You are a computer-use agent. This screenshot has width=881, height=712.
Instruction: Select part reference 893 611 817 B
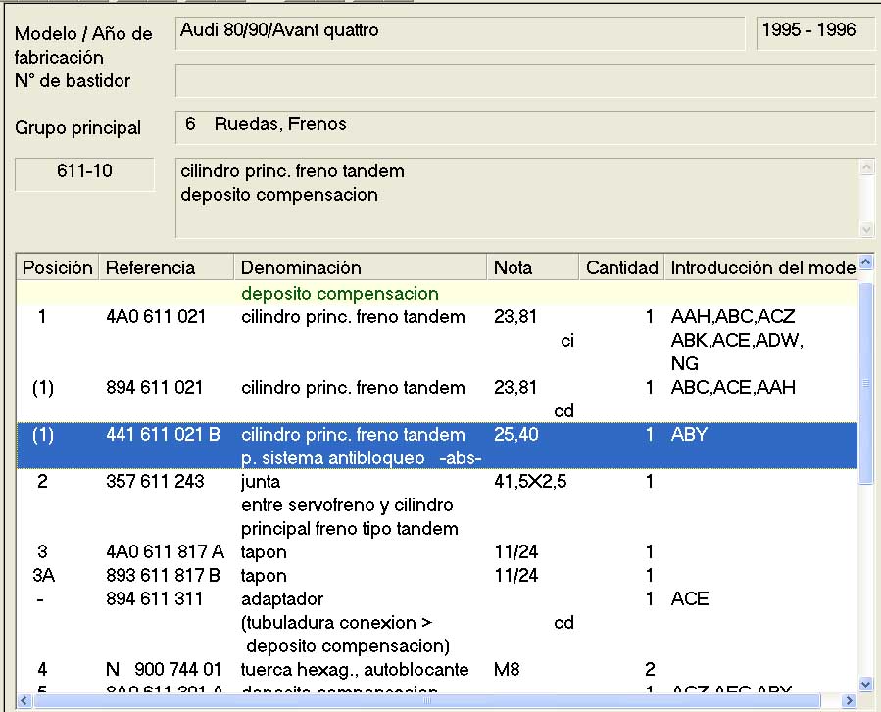pos(163,576)
